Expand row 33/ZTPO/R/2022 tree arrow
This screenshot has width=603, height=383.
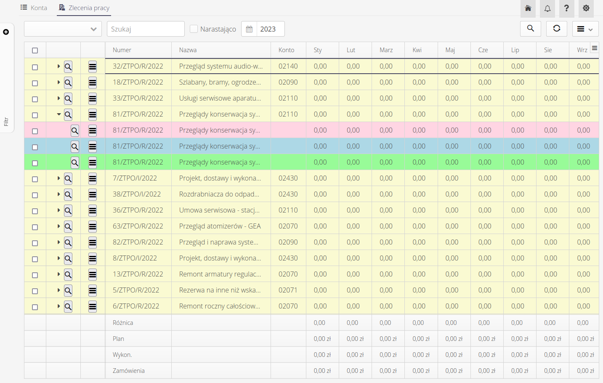pyautogui.click(x=58, y=98)
